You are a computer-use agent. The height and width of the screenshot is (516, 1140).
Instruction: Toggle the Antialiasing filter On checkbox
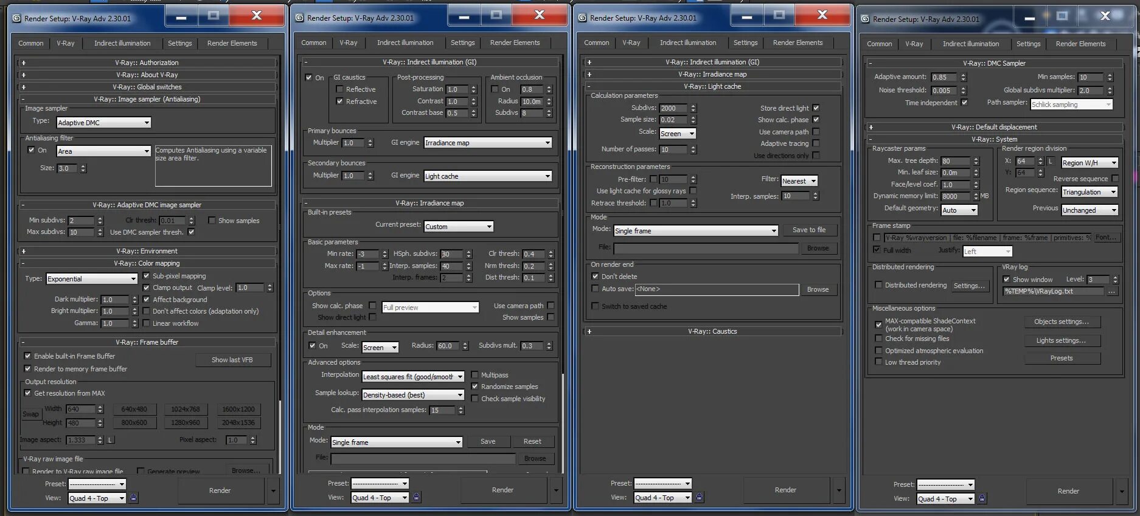pos(31,150)
